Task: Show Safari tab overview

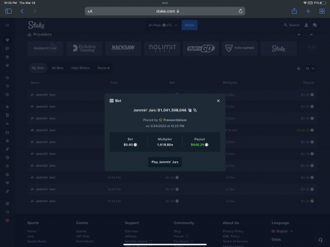Action: [x=322, y=11]
